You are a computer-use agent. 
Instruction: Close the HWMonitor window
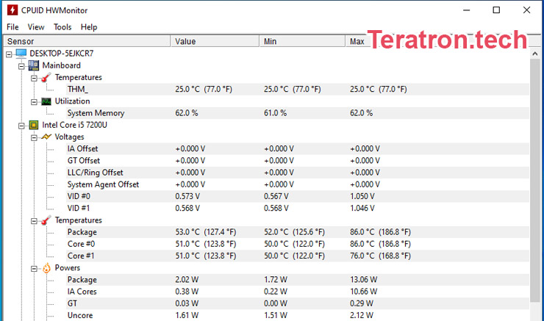tap(526, 10)
